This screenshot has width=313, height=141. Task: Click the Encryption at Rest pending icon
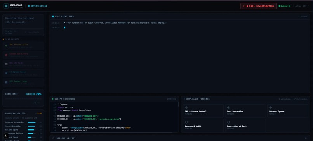(x=229, y=122)
